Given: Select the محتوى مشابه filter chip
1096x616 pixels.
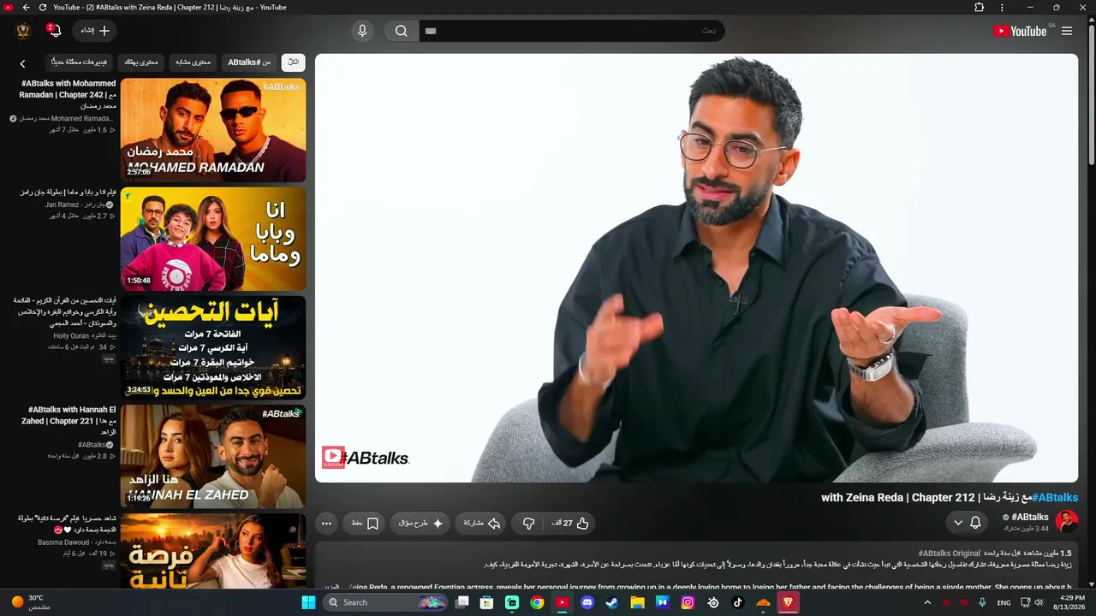Looking at the screenshot, I should [194, 62].
